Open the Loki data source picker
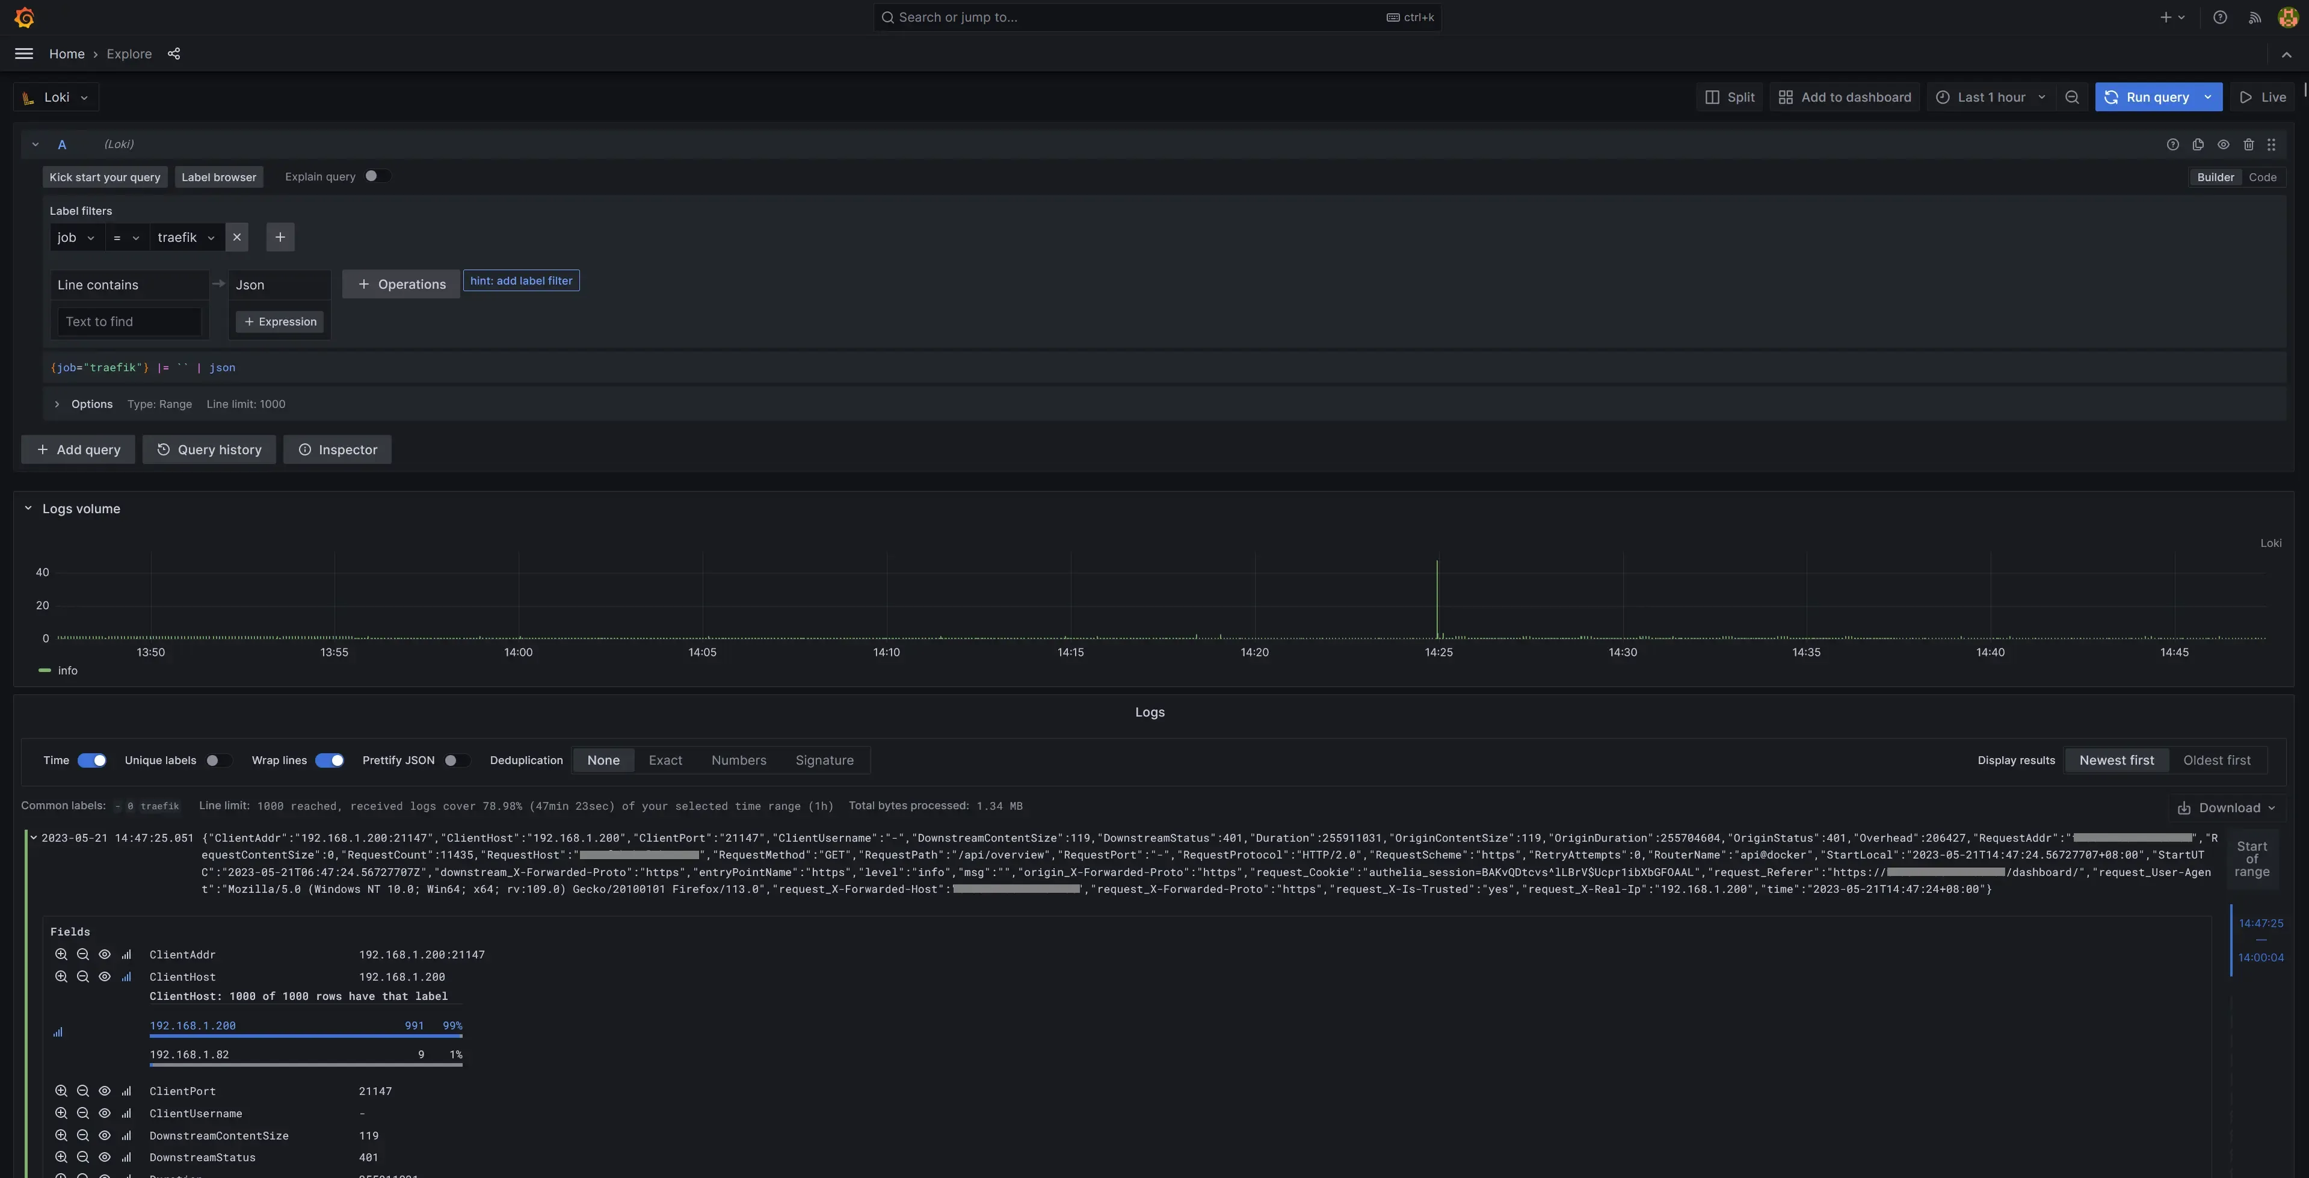 tap(57, 97)
